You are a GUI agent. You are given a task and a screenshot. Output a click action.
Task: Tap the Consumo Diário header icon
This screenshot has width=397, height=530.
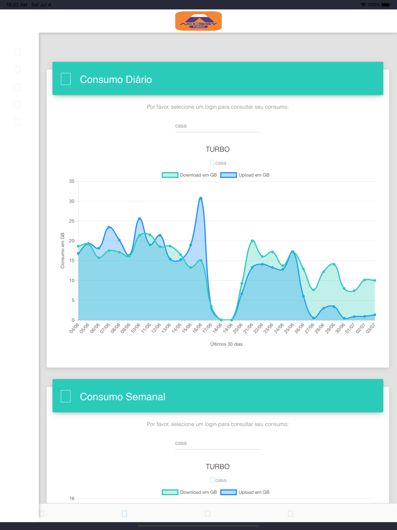click(x=66, y=79)
